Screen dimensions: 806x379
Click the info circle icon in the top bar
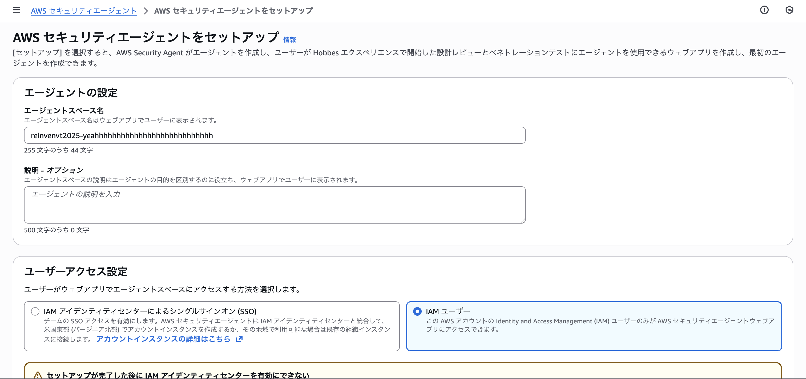[764, 10]
